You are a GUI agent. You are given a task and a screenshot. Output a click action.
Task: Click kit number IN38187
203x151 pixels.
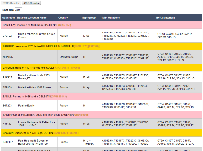[x=8, y=142]
